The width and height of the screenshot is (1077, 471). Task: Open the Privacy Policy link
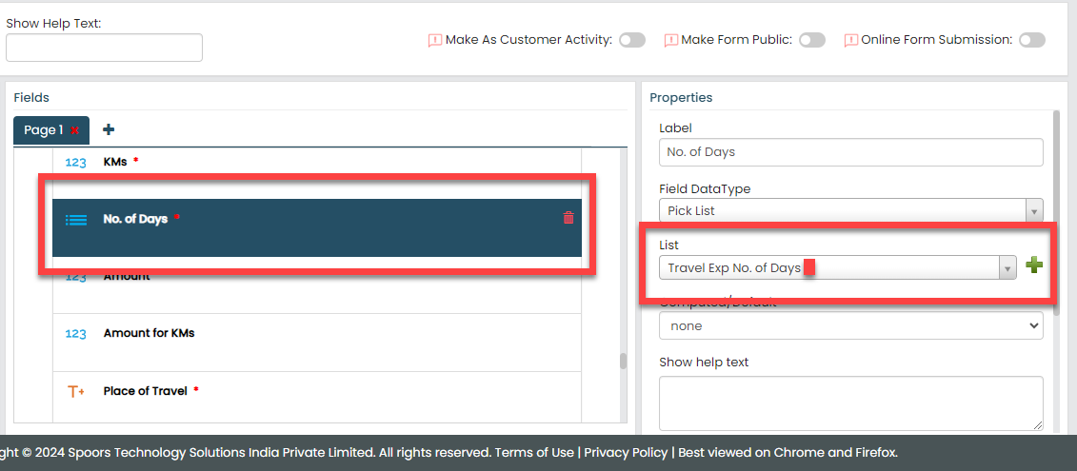pos(626,452)
